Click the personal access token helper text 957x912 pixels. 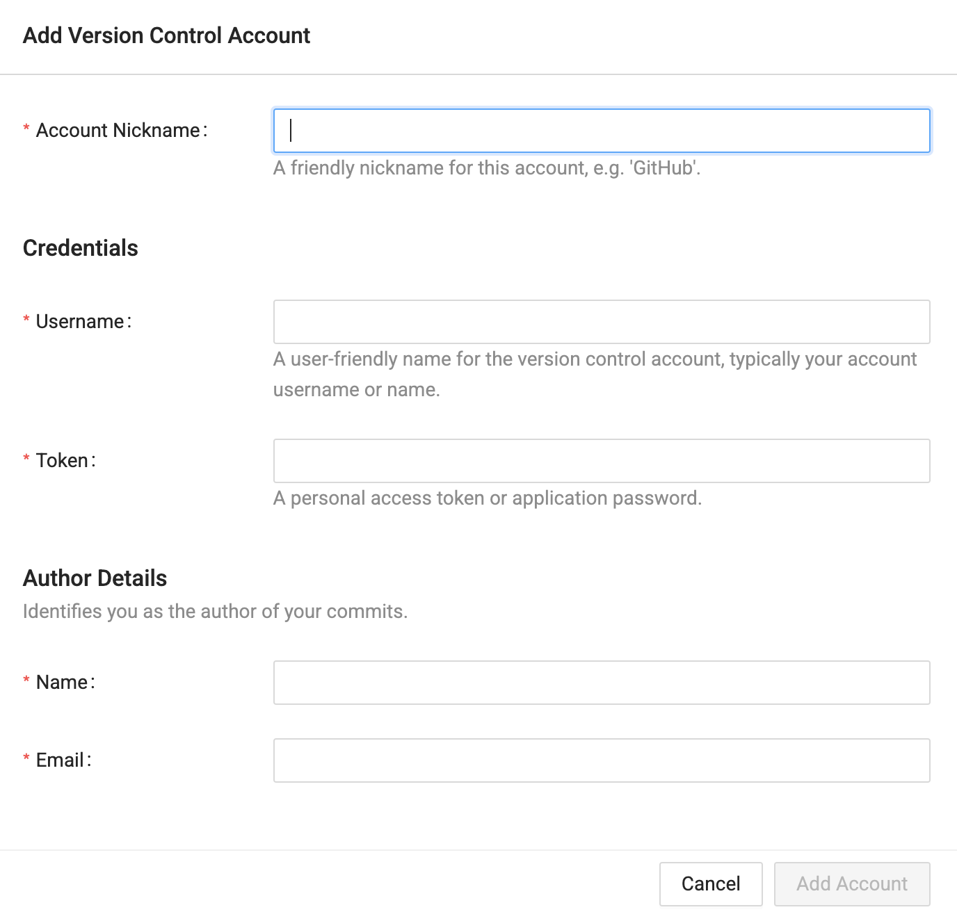tap(488, 498)
